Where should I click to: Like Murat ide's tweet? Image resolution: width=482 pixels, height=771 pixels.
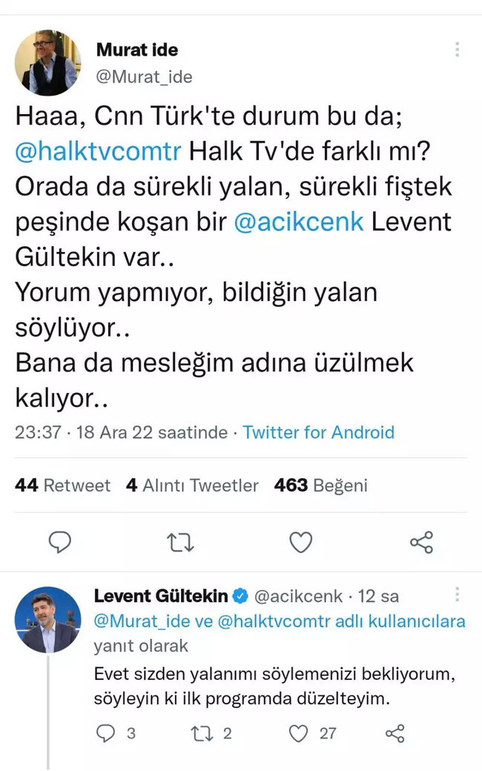(300, 542)
